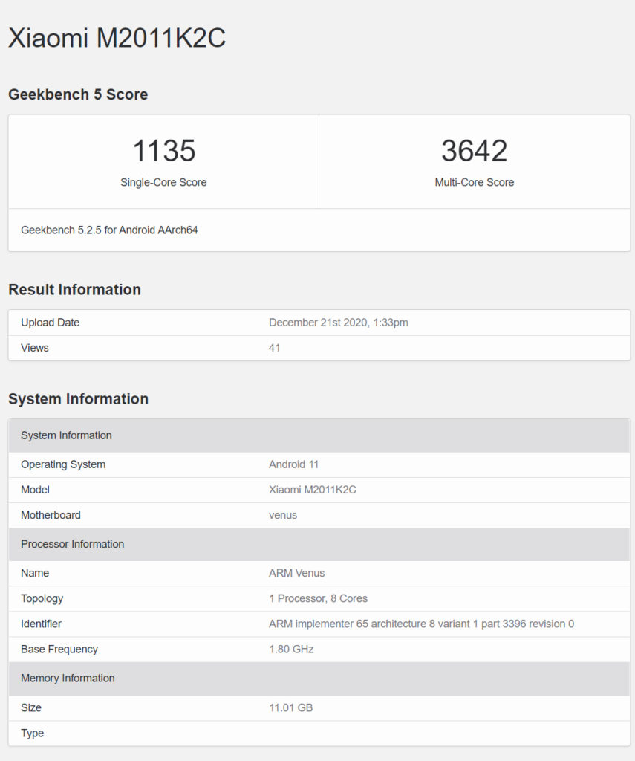The image size is (635, 761).
Task: Select the 11.01 GB memory size
Action: coord(290,707)
